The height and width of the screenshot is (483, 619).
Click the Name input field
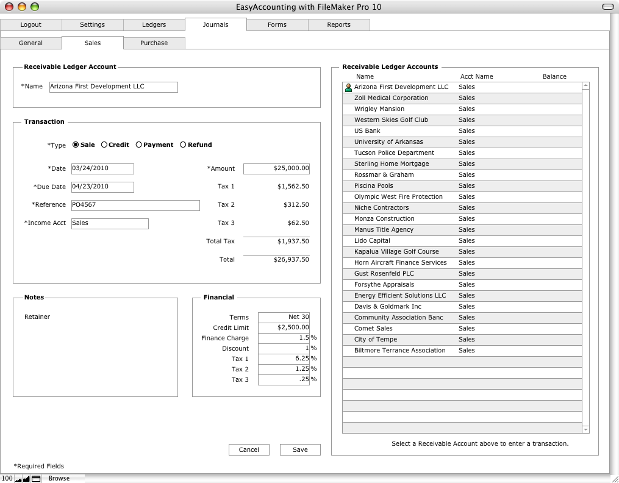click(113, 87)
